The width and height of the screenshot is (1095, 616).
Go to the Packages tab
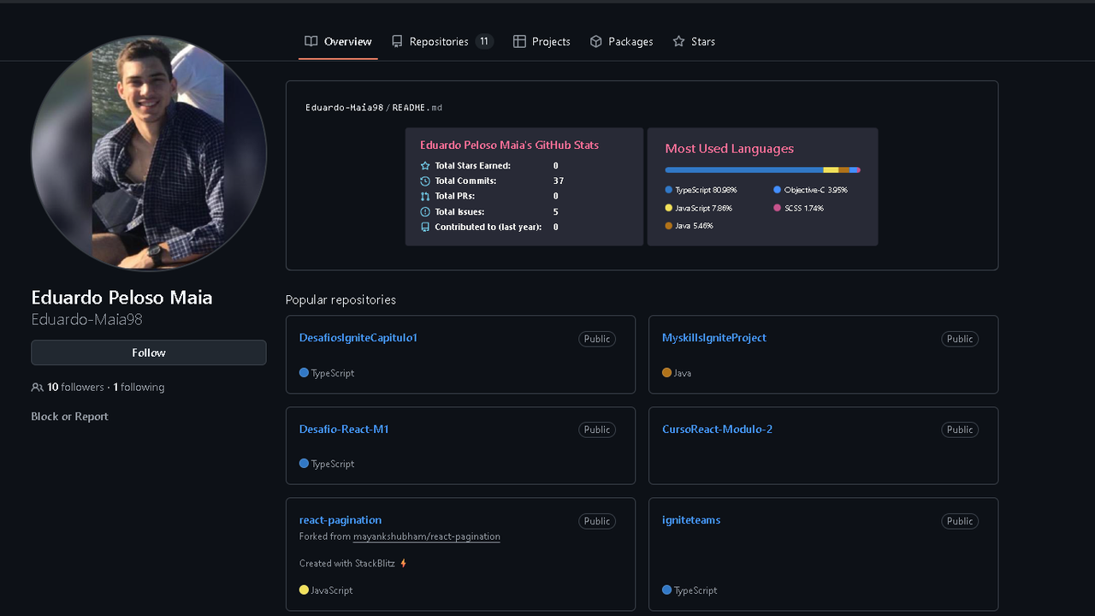tap(622, 41)
